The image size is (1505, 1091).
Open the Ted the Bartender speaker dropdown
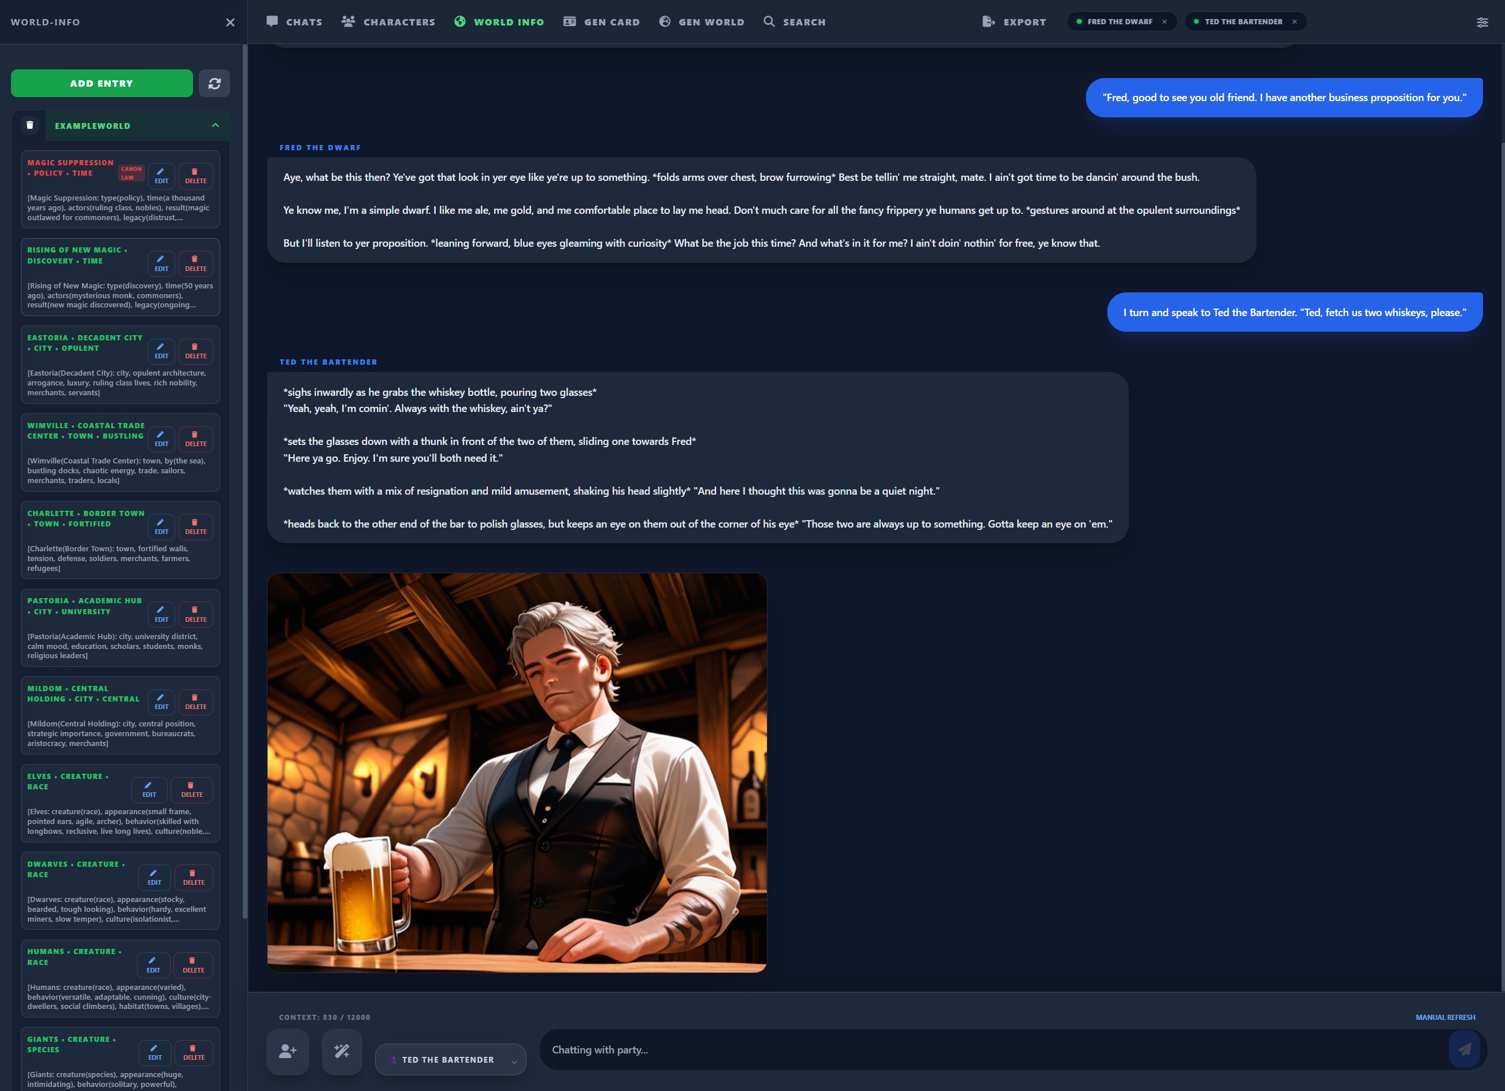coord(450,1060)
